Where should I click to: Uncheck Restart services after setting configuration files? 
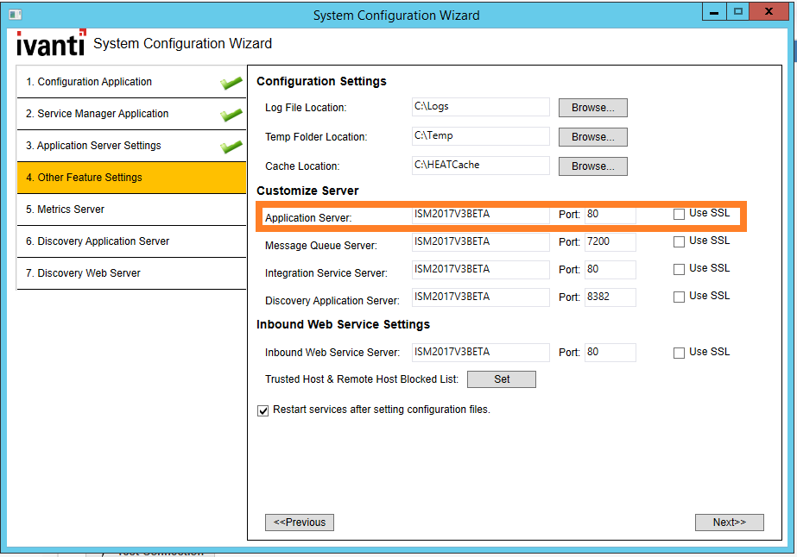(263, 410)
